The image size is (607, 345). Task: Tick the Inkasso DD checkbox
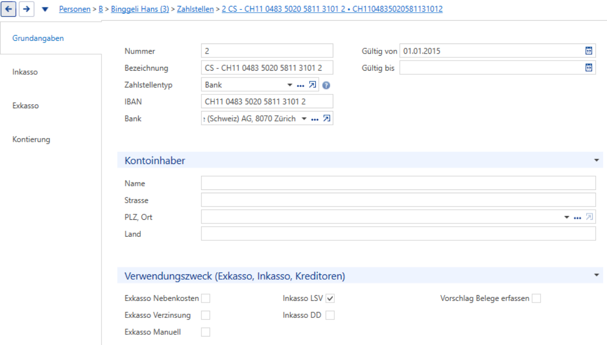click(x=330, y=315)
